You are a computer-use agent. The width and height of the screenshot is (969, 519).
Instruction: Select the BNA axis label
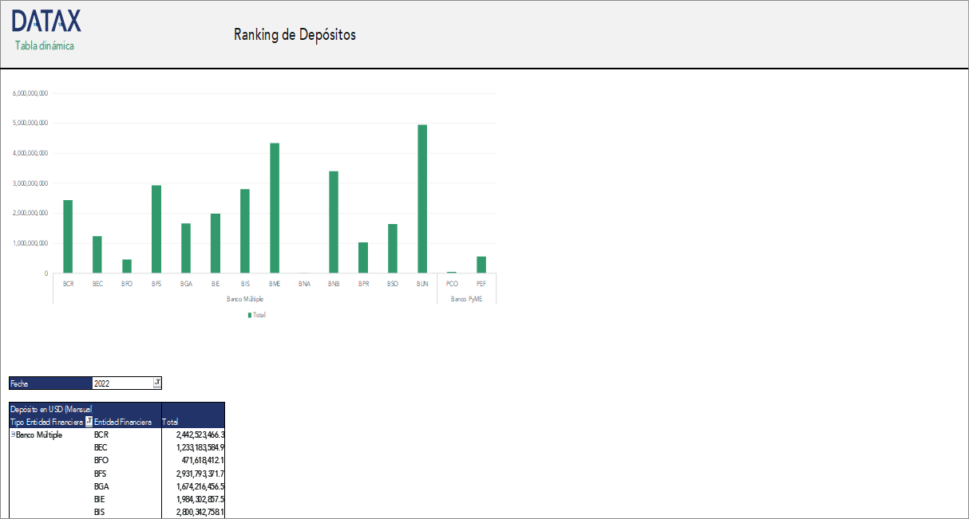[x=304, y=283]
